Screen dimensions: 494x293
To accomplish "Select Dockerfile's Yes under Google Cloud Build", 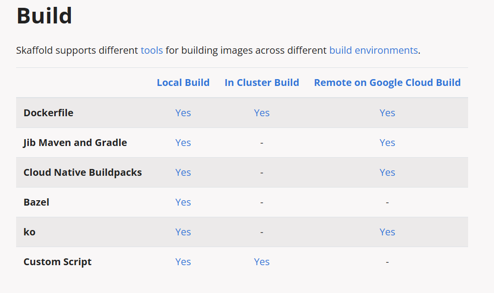I will pyautogui.click(x=387, y=113).
